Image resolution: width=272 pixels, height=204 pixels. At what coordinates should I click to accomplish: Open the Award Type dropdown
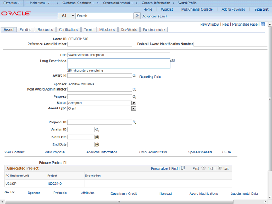[x=133, y=108]
